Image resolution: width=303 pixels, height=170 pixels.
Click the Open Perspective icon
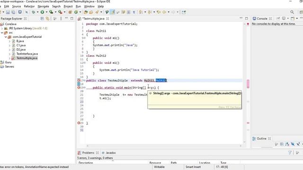click(x=301, y=12)
